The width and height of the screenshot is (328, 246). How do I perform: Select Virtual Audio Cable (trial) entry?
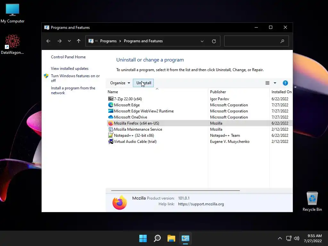[x=135, y=141]
